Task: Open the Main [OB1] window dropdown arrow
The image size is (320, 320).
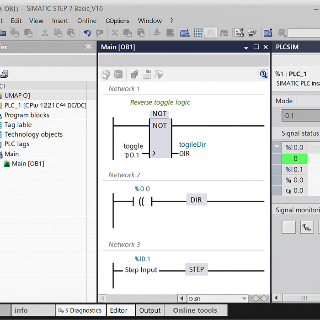Action: (246, 47)
